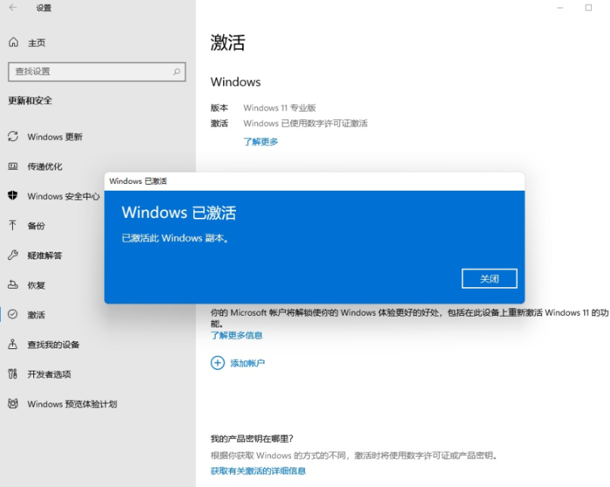Click into the 查找设置 search field

click(x=97, y=72)
